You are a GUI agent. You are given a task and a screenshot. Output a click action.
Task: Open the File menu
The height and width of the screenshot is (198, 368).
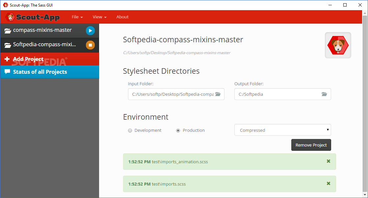click(x=77, y=17)
